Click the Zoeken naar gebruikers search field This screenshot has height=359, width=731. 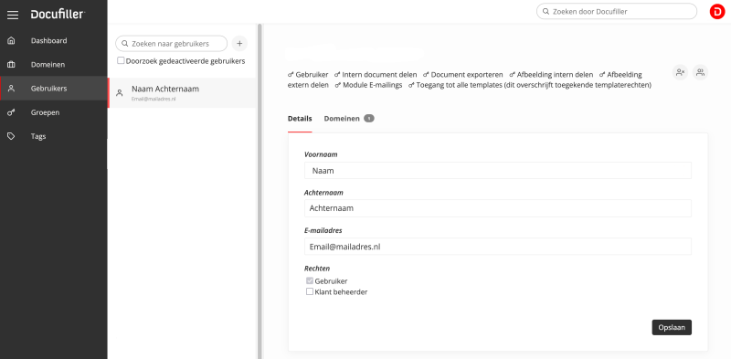(171, 43)
